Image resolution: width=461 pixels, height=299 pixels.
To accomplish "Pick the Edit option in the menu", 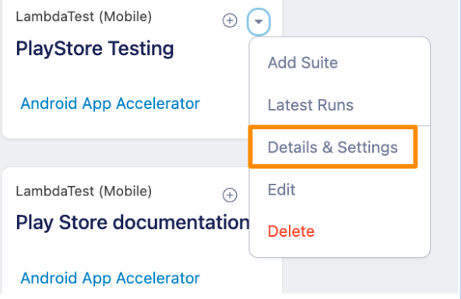I will click(281, 189).
